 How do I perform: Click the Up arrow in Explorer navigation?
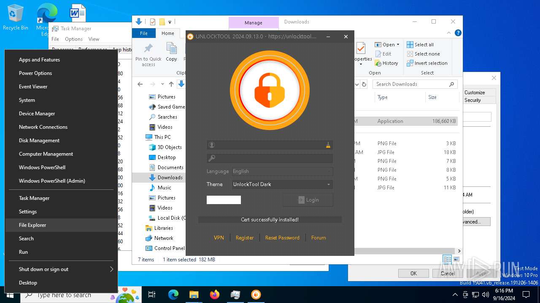tap(171, 84)
